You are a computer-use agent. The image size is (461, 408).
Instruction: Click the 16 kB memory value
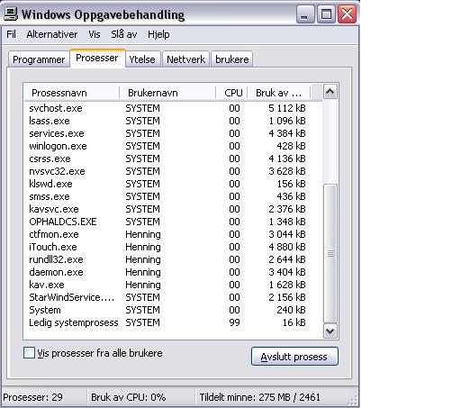[x=294, y=322]
